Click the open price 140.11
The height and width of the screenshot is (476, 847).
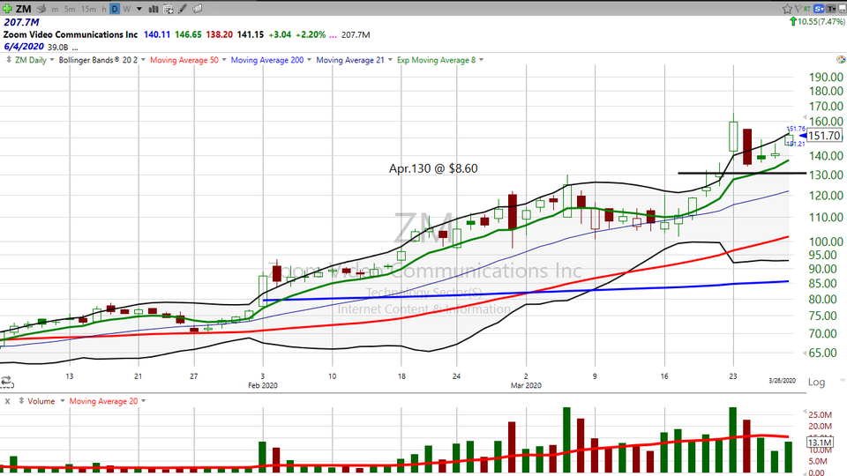(x=157, y=34)
